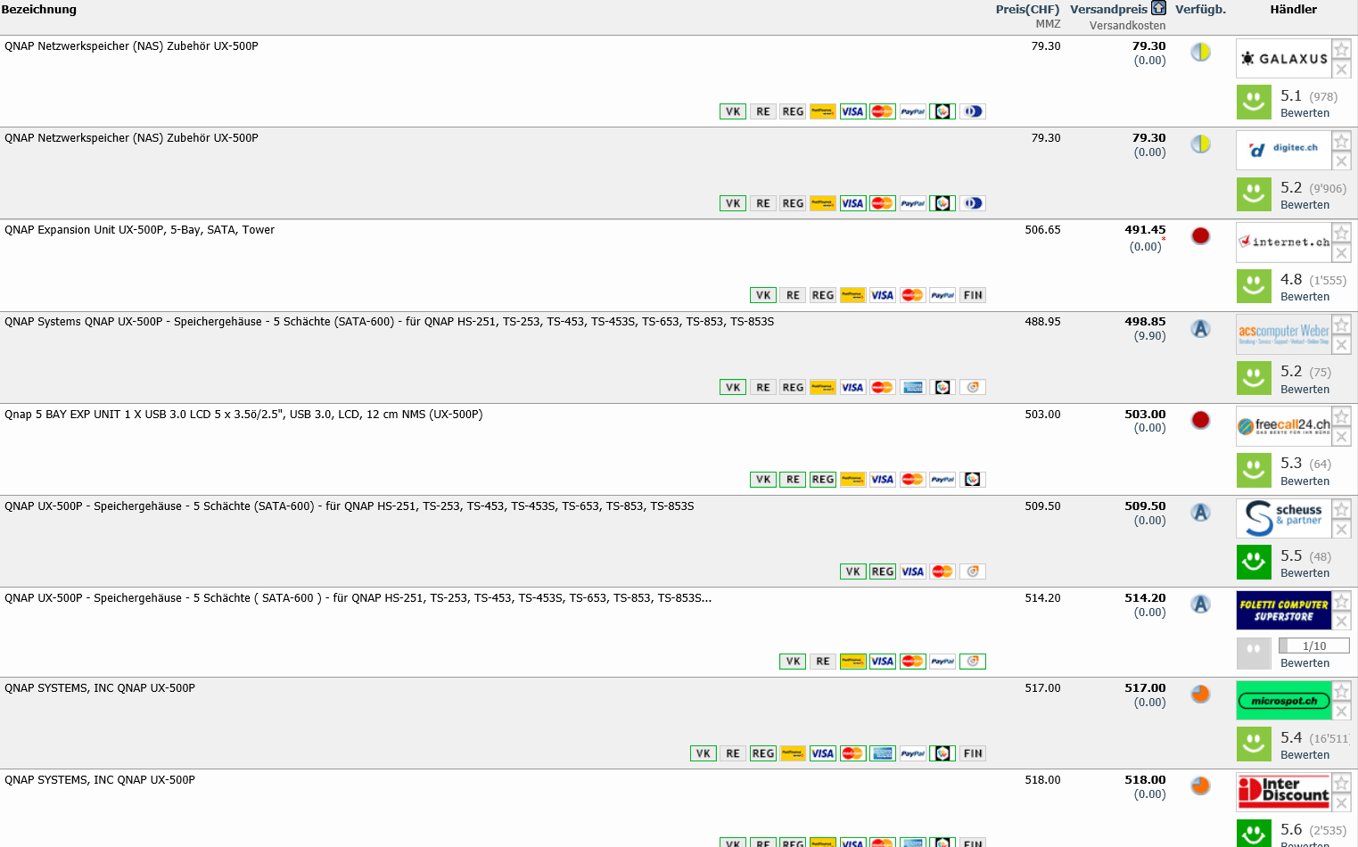Click the FIN badge in the internet.ch row
Screen dimensions: 1358x847
[x=973, y=295]
